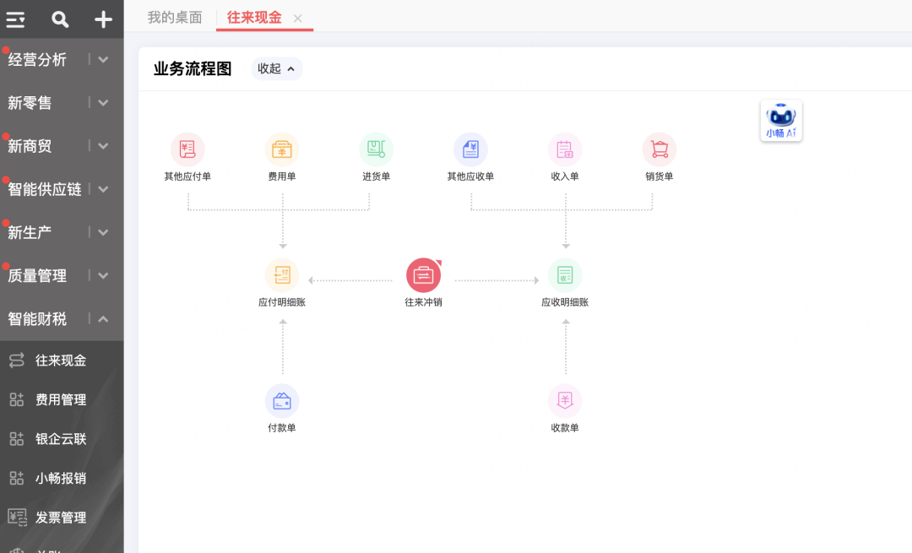Expand the 经营分析 chevron
912x553 pixels.
tap(103, 59)
